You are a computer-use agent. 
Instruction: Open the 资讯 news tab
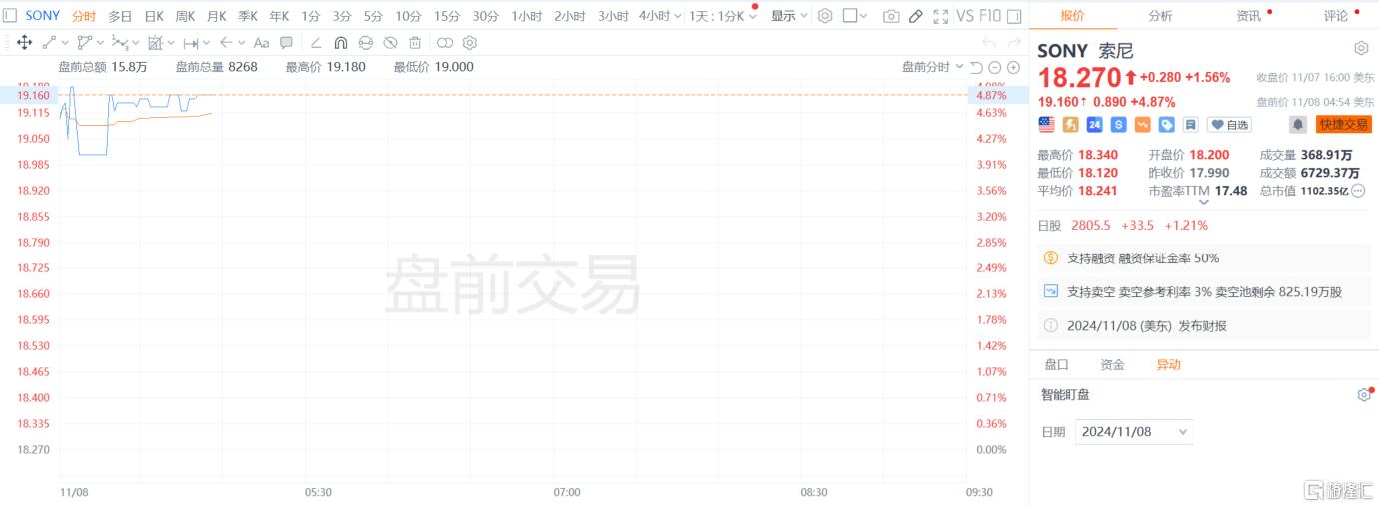point(1248,16)
